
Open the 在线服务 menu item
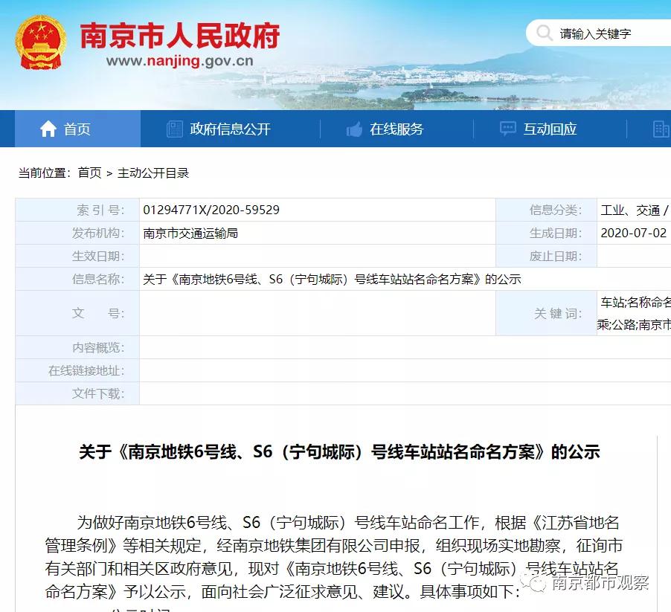click(396, 129)
